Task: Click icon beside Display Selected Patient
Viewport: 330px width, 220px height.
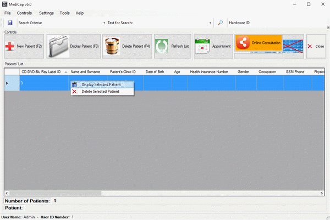Action: 74,84
